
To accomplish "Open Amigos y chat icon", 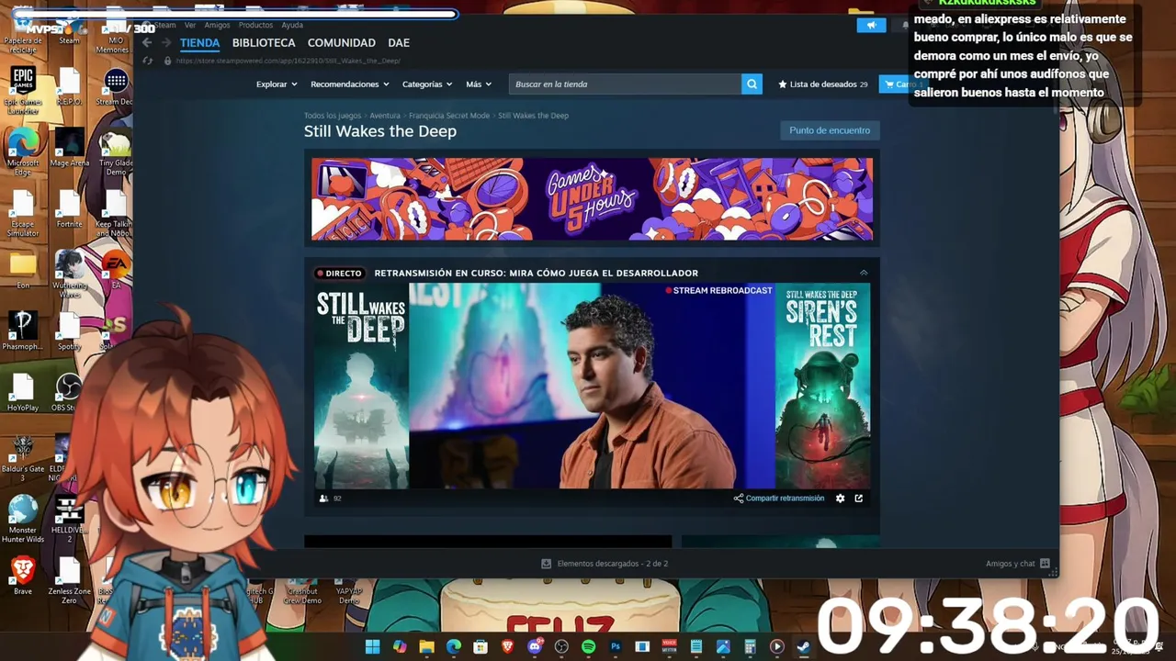I will (x=1045, y=564).
